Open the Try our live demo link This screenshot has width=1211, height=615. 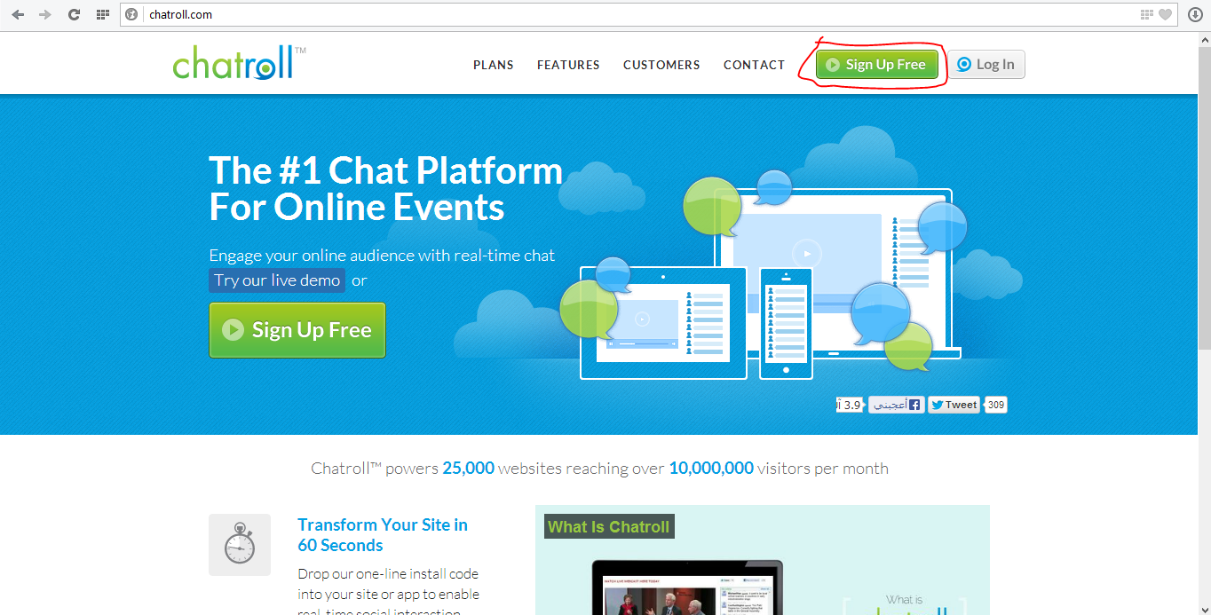(277, 280)
